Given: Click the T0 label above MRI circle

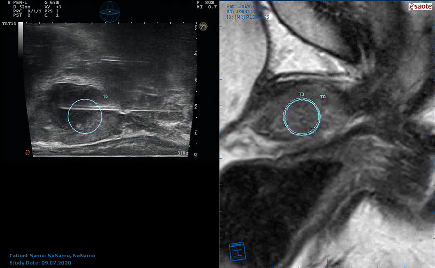Looking at the screenshot, I should 302,94.
